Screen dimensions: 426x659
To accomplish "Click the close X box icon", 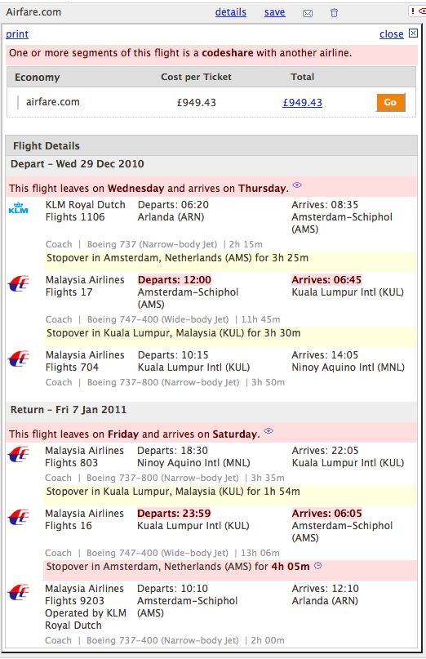I will 414,33.
